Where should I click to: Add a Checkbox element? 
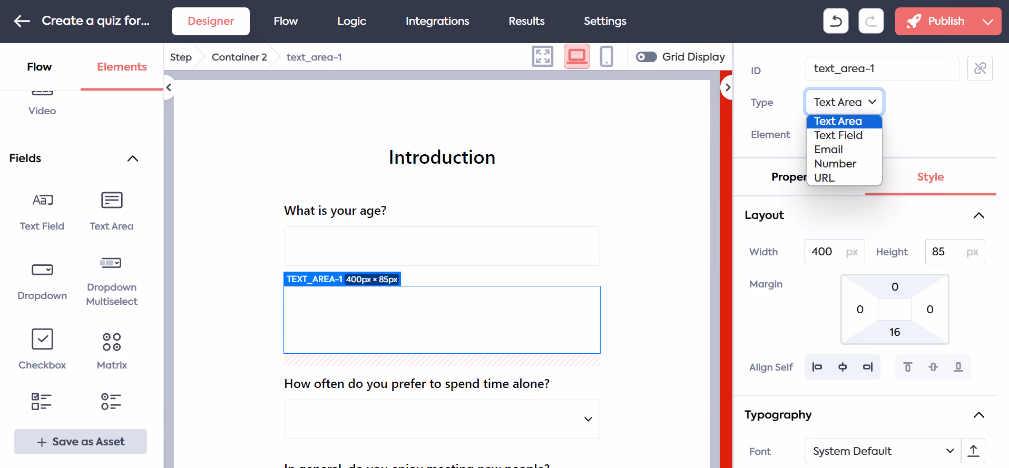(42, 350)
